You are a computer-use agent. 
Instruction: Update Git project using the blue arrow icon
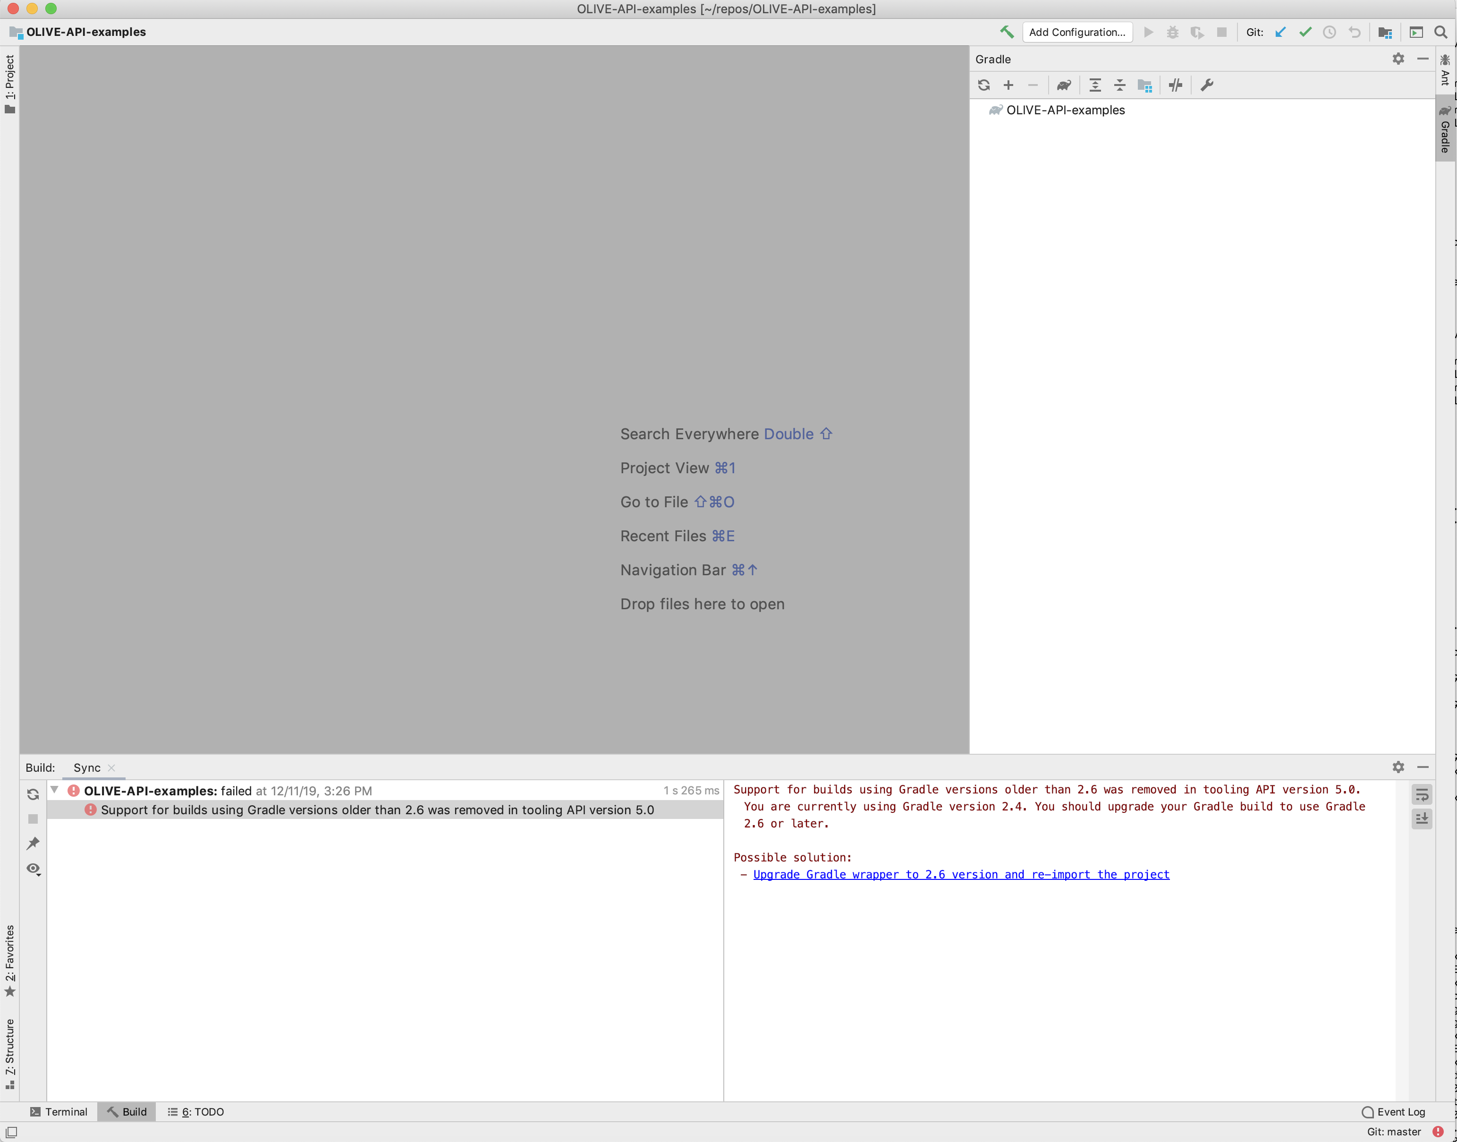pyautogui.click(x=1280, y=32)
